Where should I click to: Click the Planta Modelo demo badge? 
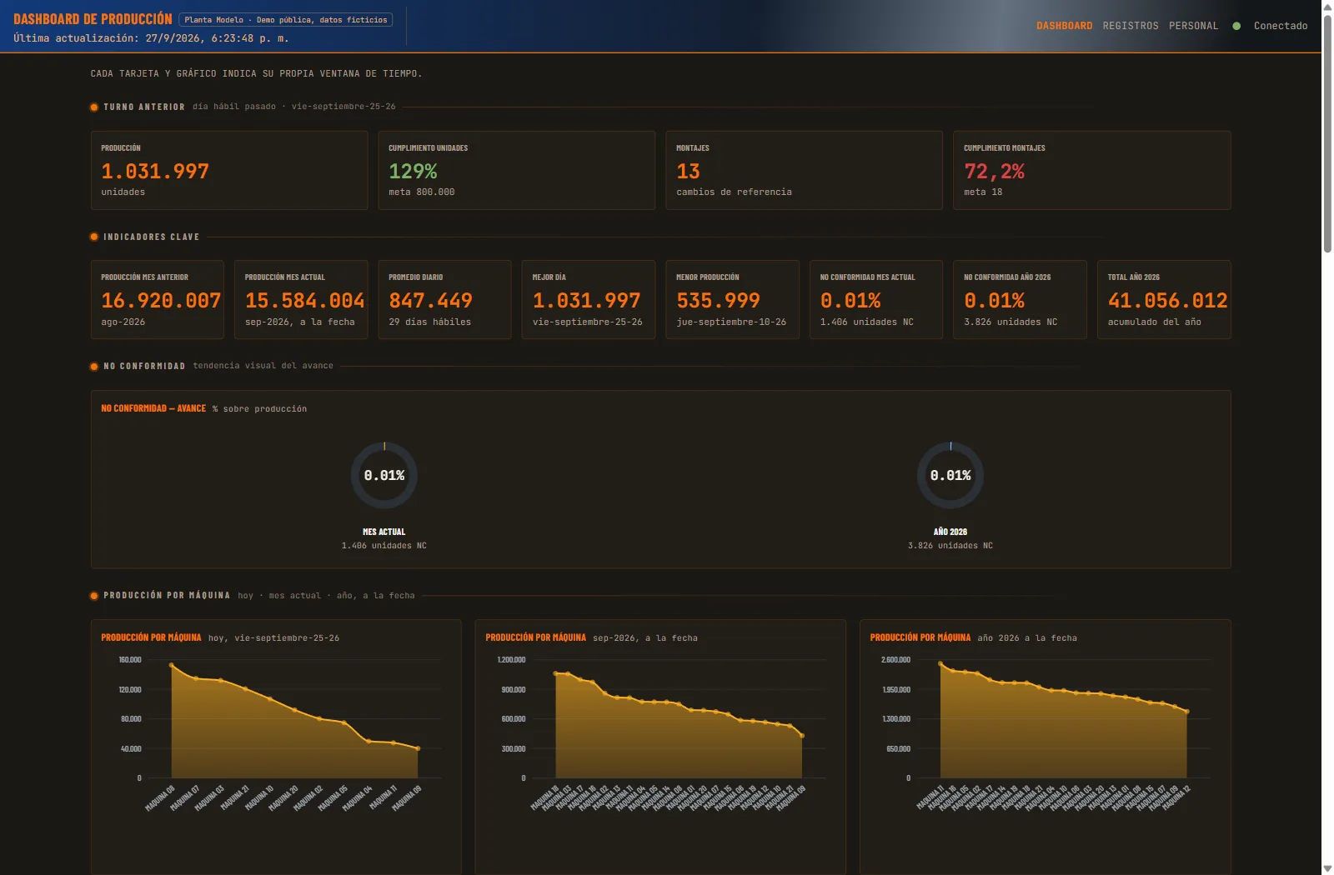(286, 19)
